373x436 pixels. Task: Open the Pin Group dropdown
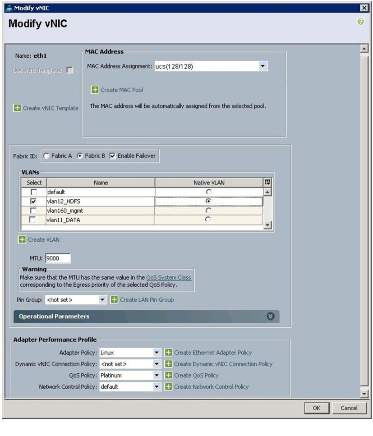pos(102,300)
